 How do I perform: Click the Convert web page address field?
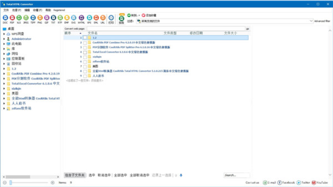click(166, 29)
